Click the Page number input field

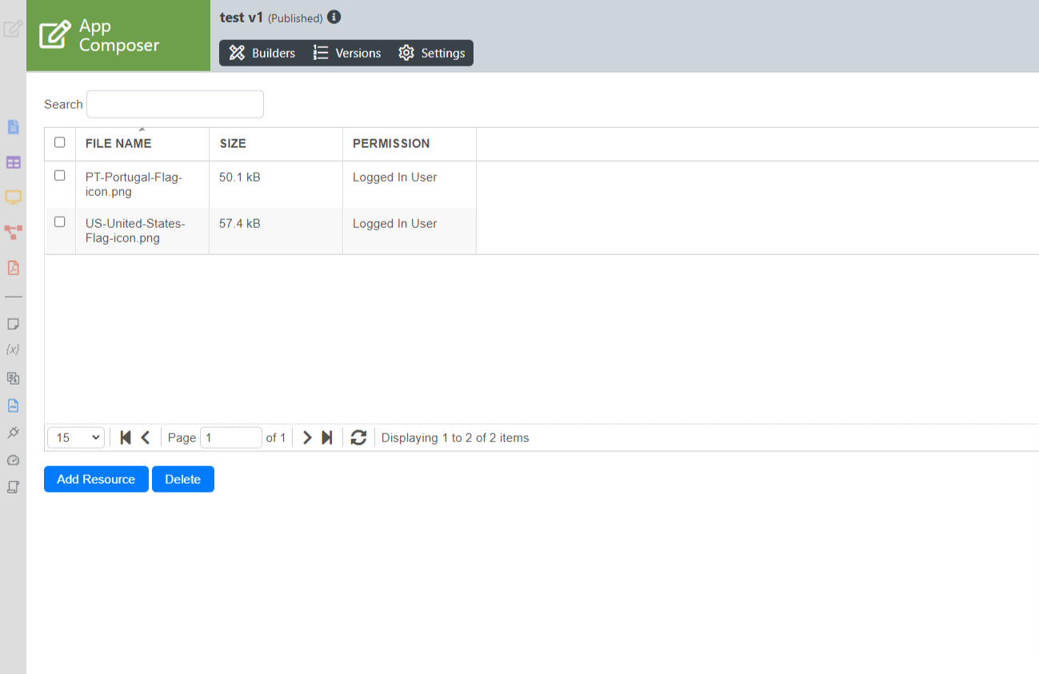[x=231, y=437]
